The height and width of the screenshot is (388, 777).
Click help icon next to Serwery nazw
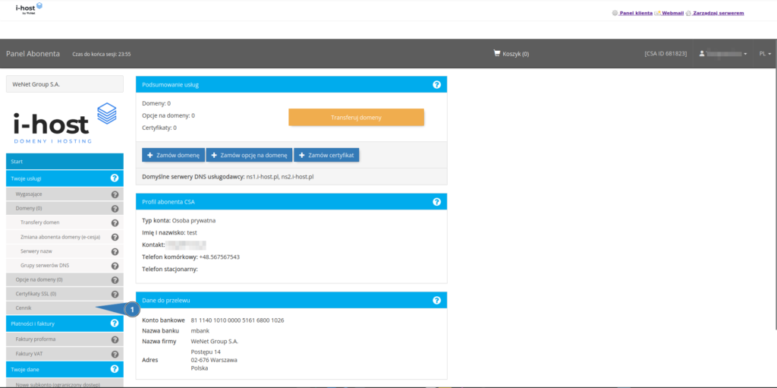click(x=115, y=251)
